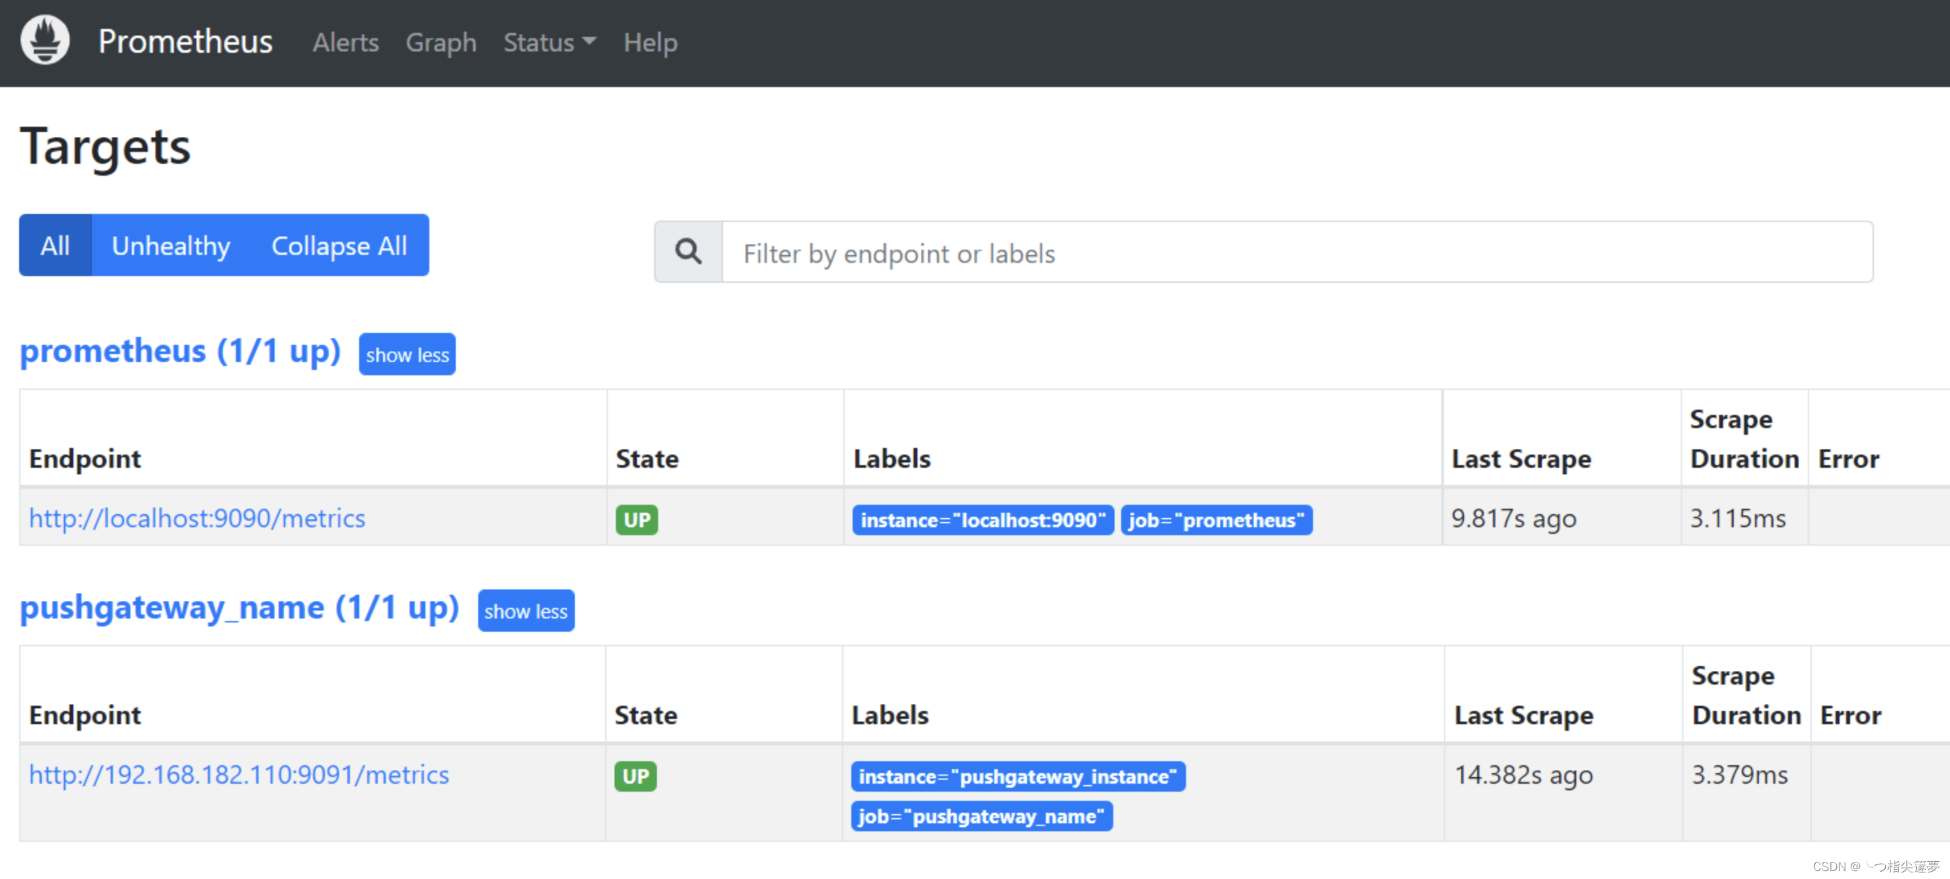The width and height of the screenshot is (1950, 879).
Task: Click the instance label badge for prometheus job
Action: click(980, 519)
